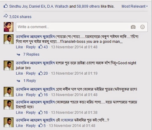Click the reply arrow icon beside 7 Replies
152x130 pixels.
(19, 55)
